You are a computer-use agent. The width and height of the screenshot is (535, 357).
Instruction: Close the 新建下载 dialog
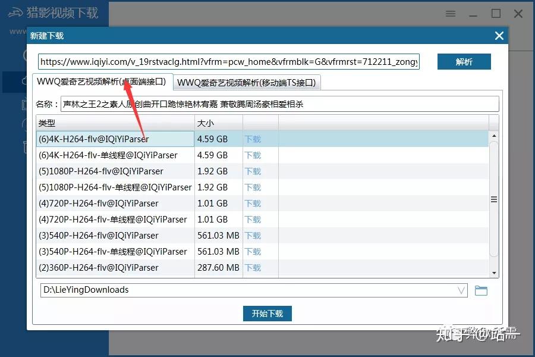[x=499, y=36]
